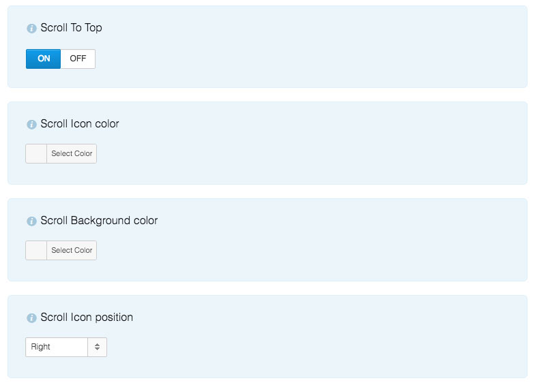Turn Scroll To Top ON

44,59
